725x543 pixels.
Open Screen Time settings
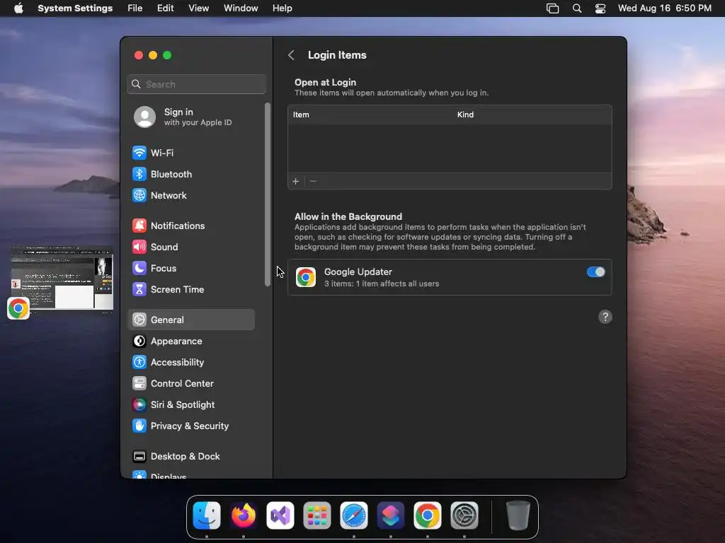[191, 289]
